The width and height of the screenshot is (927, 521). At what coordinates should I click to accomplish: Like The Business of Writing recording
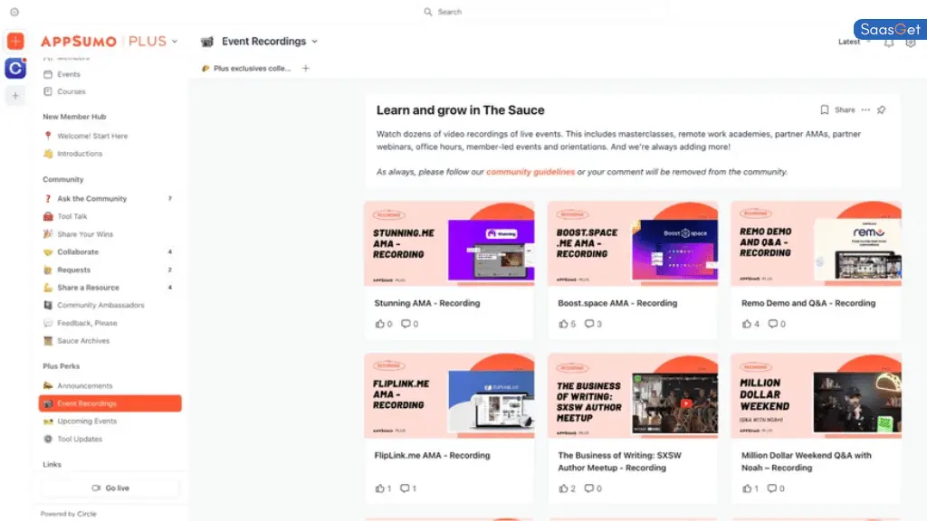pyautogui.click(x=563, y=488)
